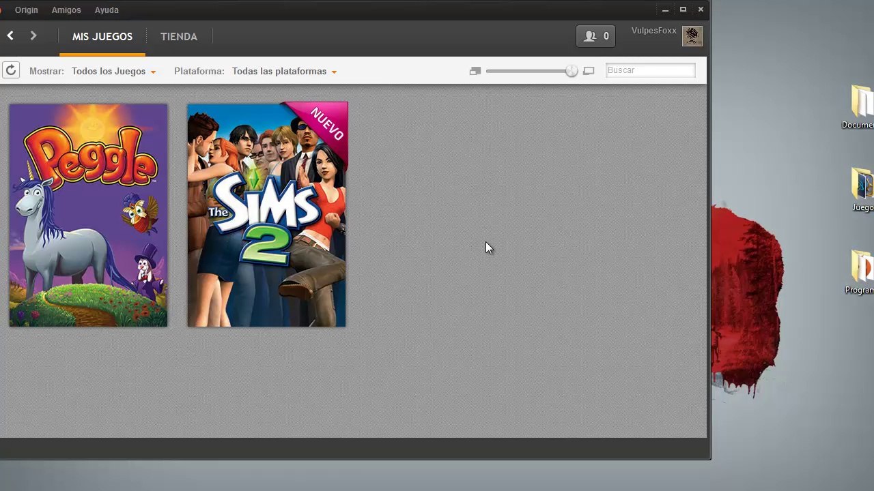This screenshot has height=491, width=874.
Task: Select The Sims 2 game cover
Action: (x=267, y=215)
